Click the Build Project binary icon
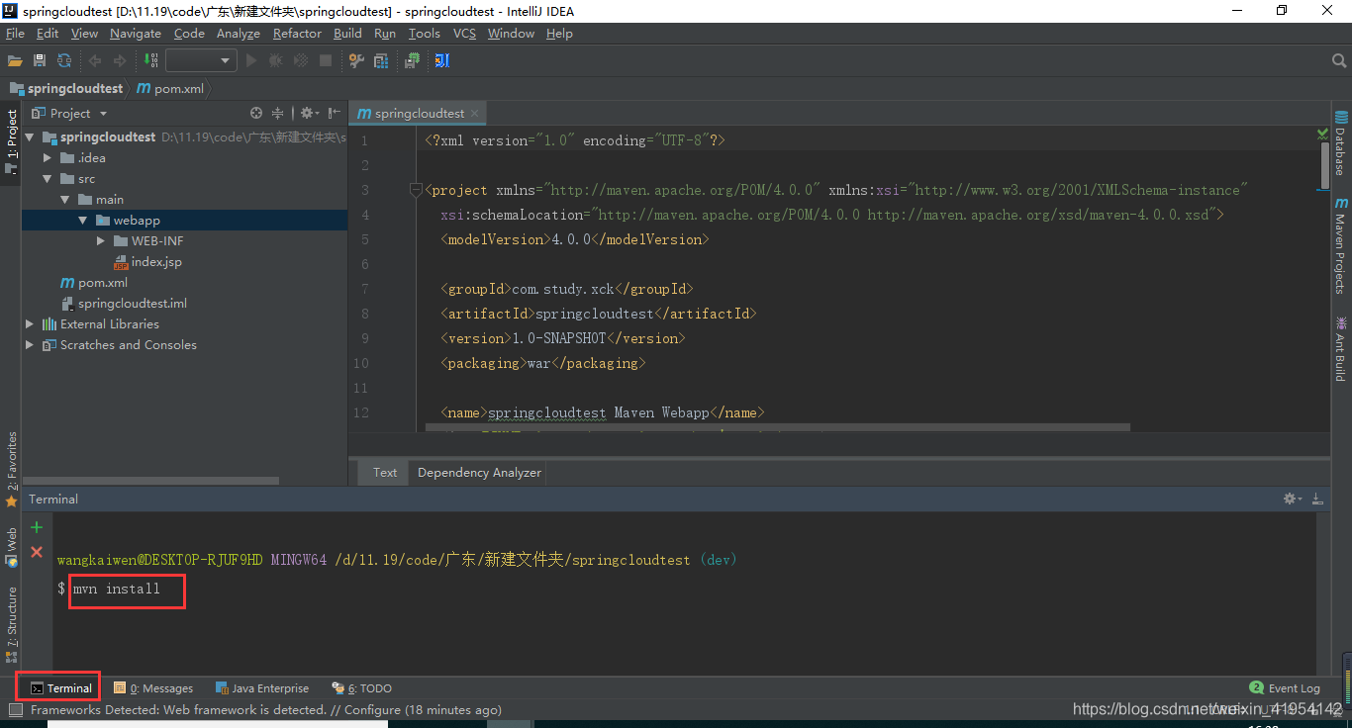 tap(151, 61)
